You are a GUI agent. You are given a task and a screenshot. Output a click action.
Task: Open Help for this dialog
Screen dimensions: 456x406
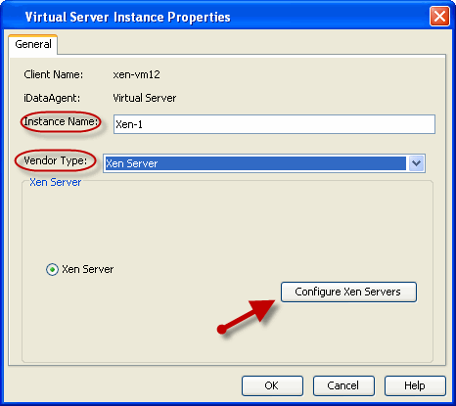click(x=415, y=385)
